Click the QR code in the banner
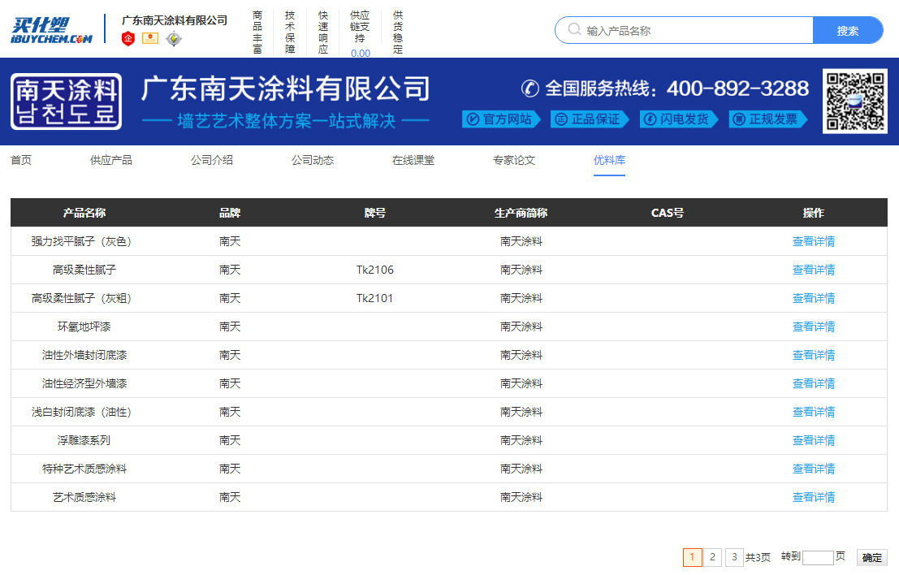The image size is (899, 575). [x=855, y=102]
